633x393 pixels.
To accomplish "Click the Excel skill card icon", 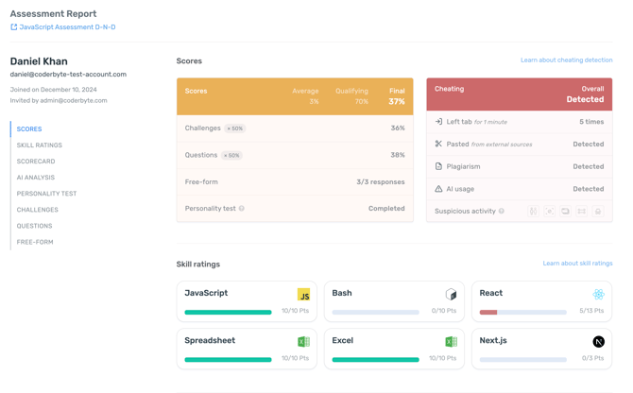I will [x=451, y=342].
